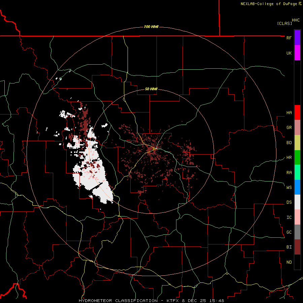Click the 100 NMI range ring label
Image resolution: width=303 pixels, height=303 pixels.
click(x=151, y=27)
